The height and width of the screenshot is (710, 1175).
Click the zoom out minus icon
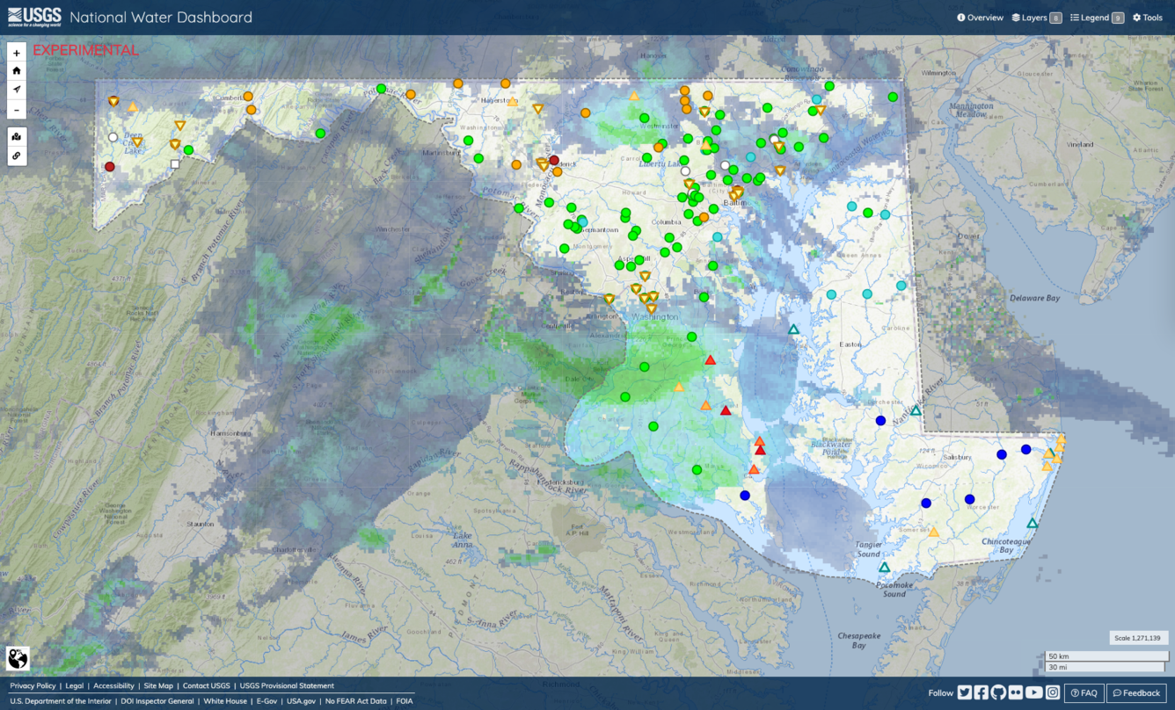click(16, 109)
